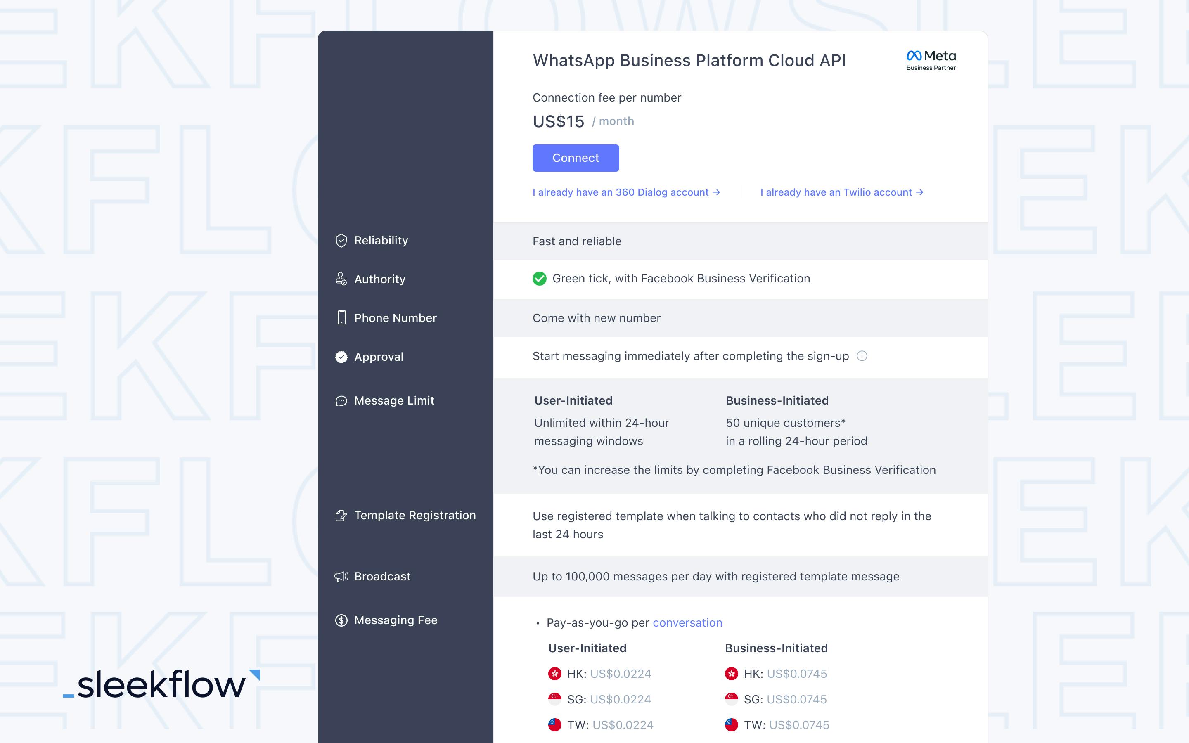Click the Connect button
The height and width of the screenshot is (743, 1189).
click(x=575, y=158)
